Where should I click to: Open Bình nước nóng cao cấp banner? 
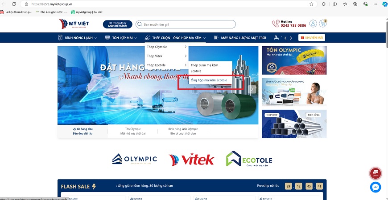tap(294, 92)
